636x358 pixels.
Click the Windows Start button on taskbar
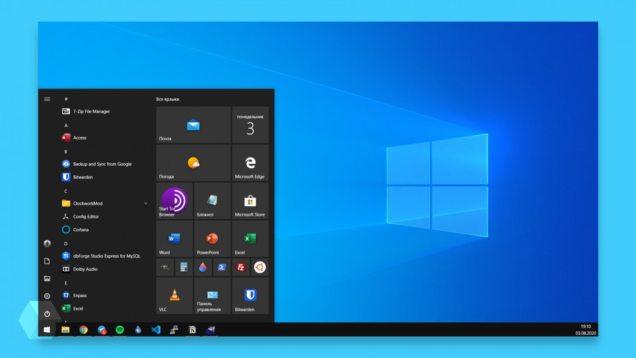coord(47,330)
